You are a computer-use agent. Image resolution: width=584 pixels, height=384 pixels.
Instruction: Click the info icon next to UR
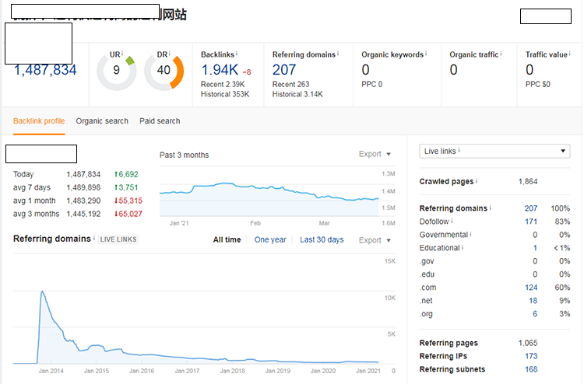click(122, 54)
